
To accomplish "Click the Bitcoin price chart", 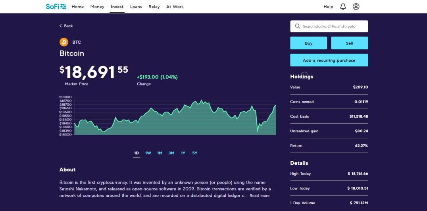I will [x=175, y=117].
